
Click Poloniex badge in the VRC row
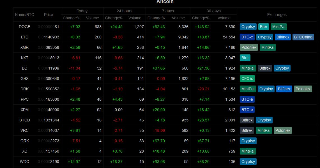283,131
